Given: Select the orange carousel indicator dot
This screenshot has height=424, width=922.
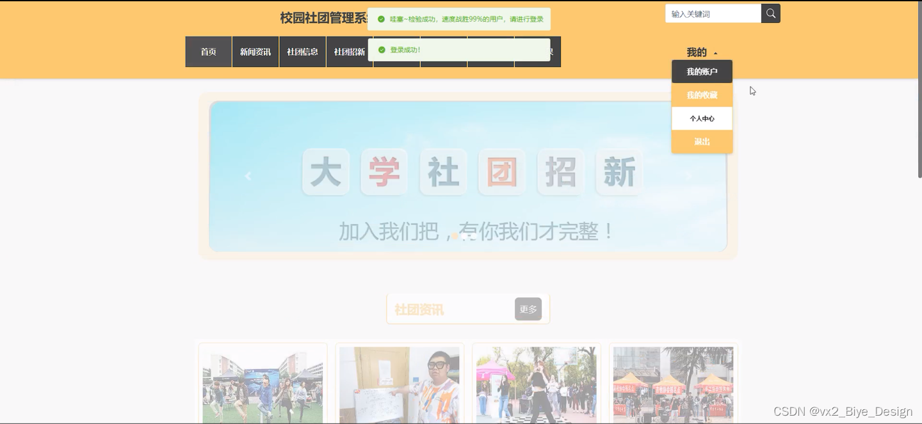Looking at the screenshot, I should pos(455,236).
